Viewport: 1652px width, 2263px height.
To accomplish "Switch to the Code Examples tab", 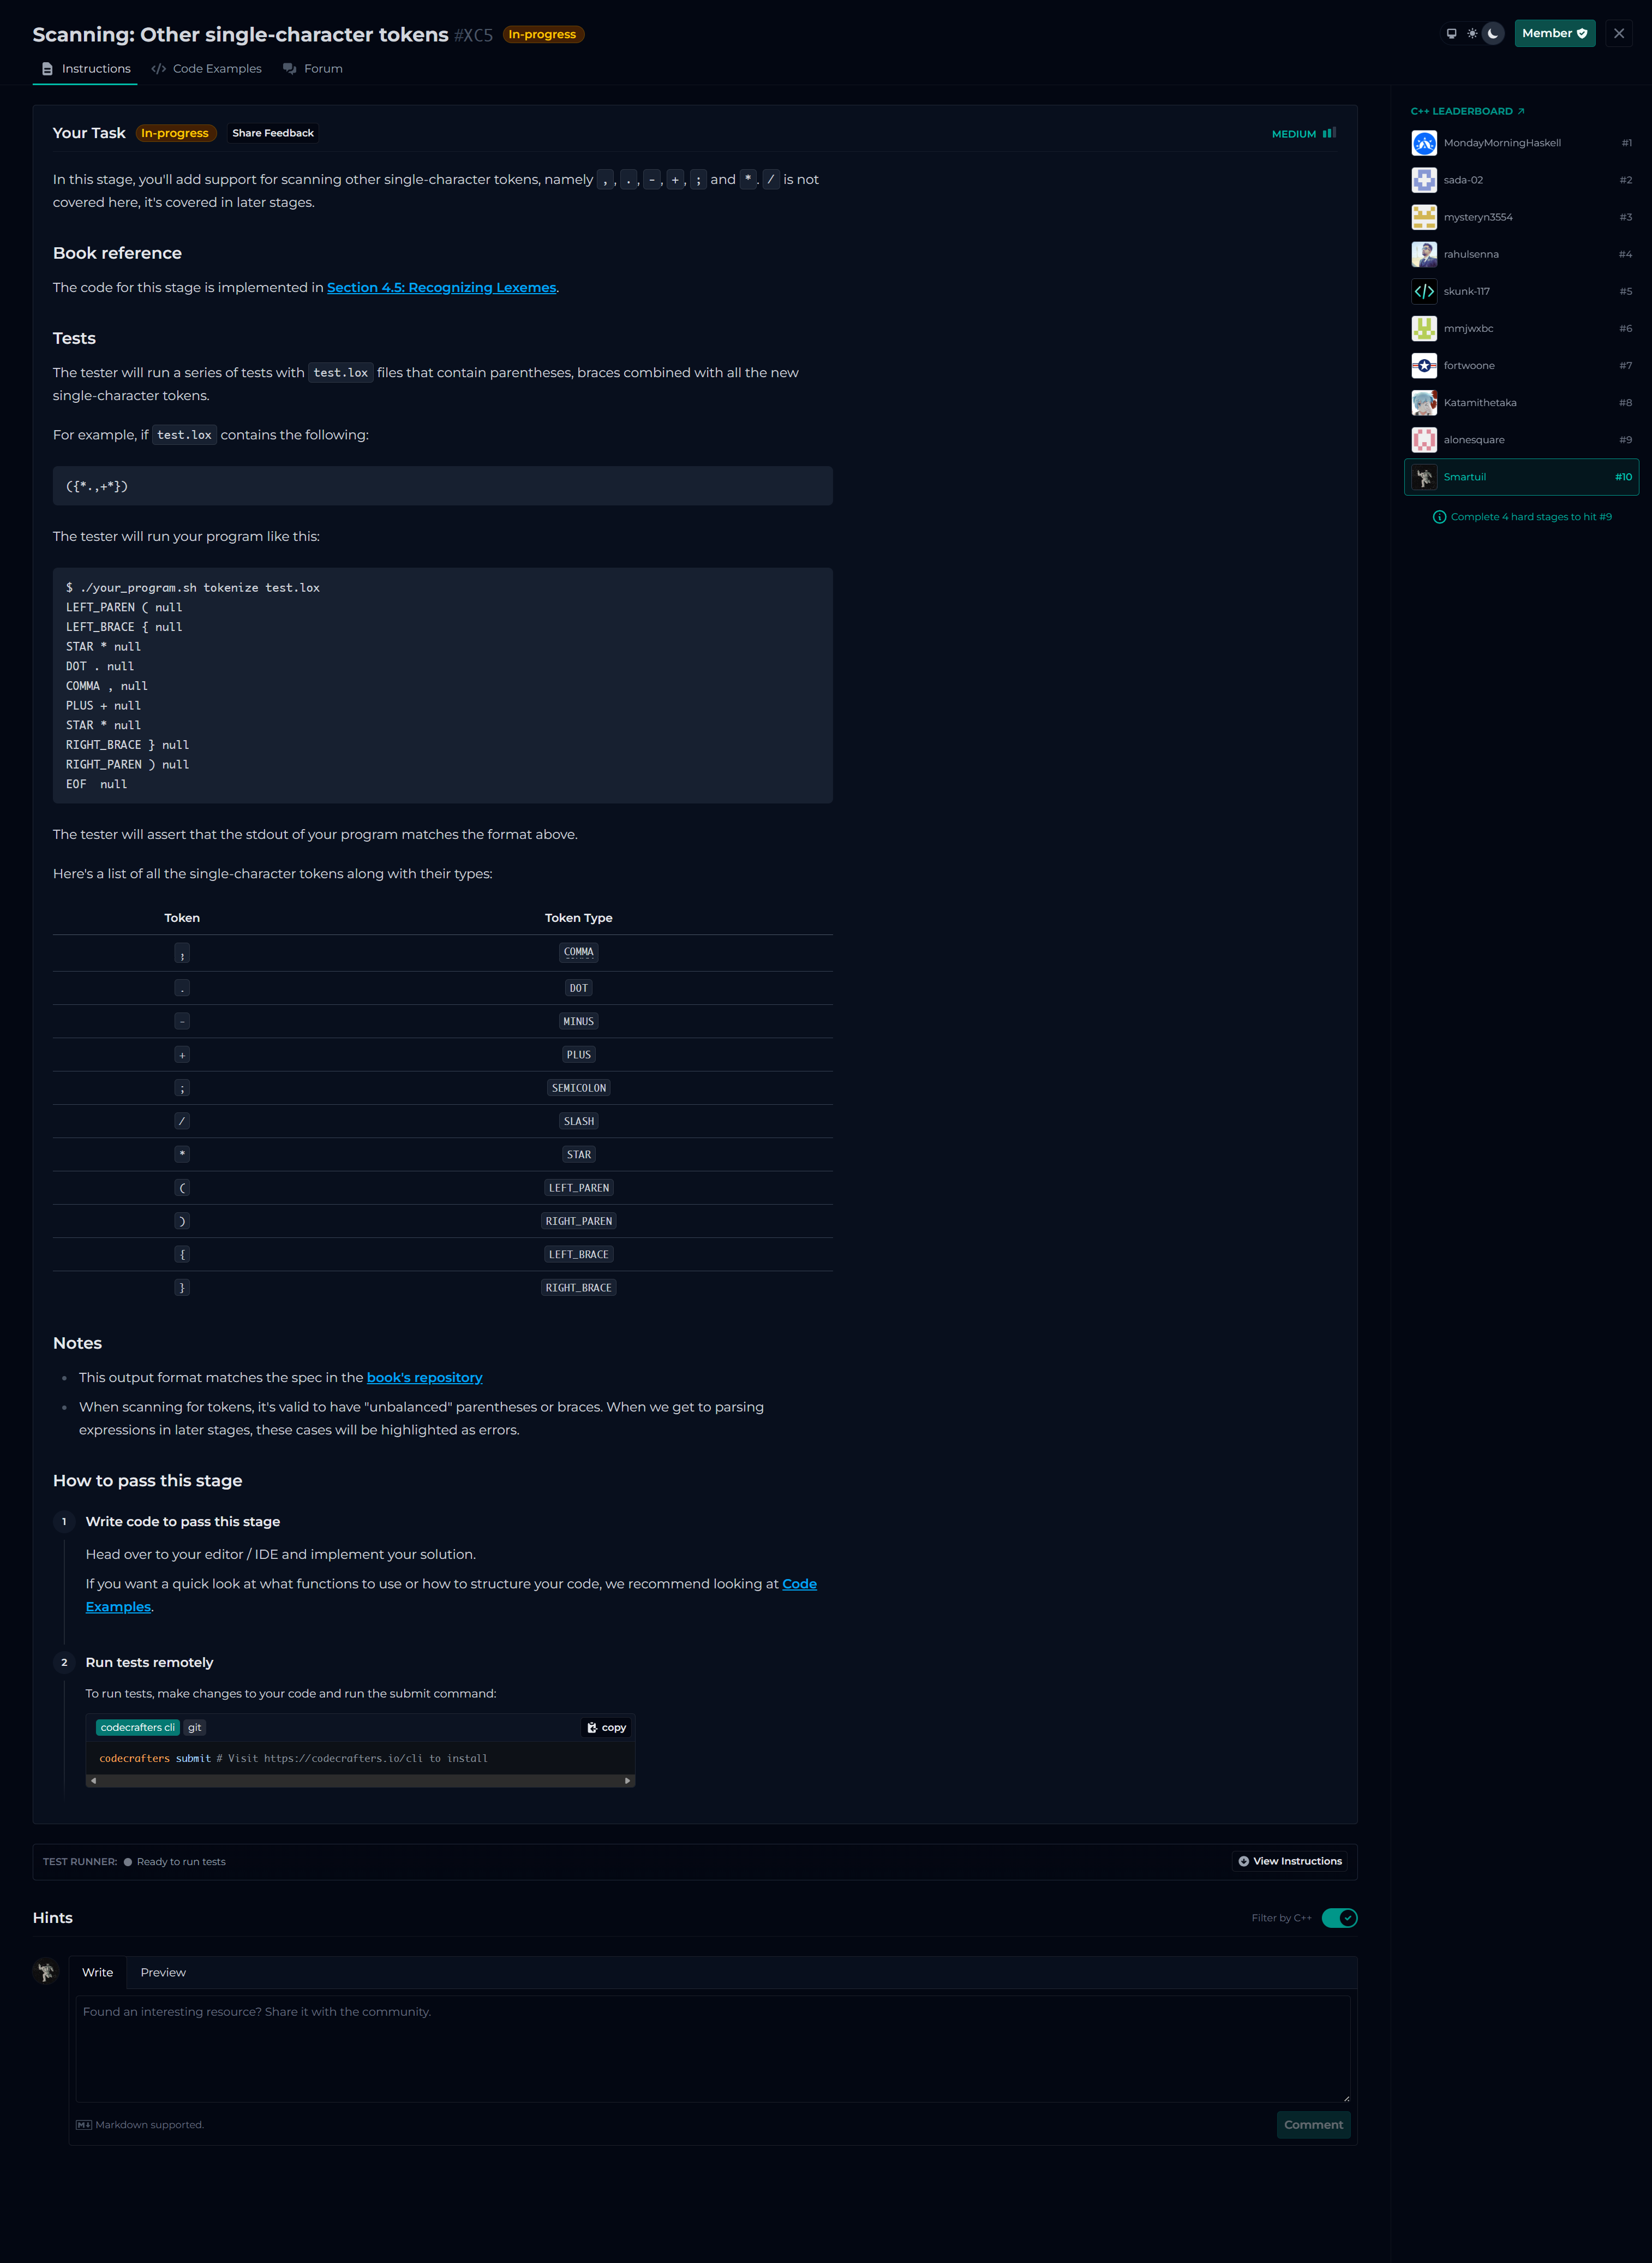I will click(206, 68).
